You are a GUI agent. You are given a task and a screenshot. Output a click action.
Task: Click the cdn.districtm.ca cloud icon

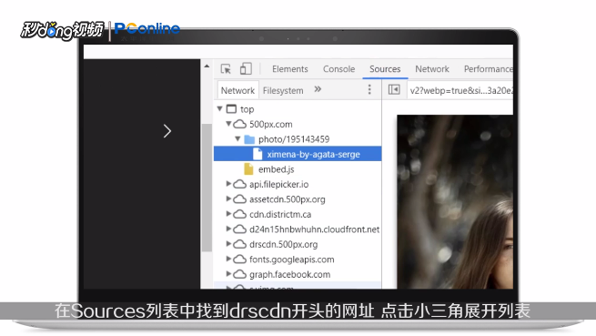(239, 214)
